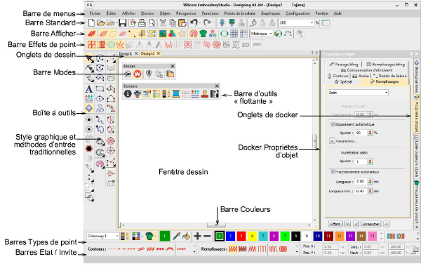
Task: Toggle Fractionnement automatique checkbox
Action: [x=333, y=172]
